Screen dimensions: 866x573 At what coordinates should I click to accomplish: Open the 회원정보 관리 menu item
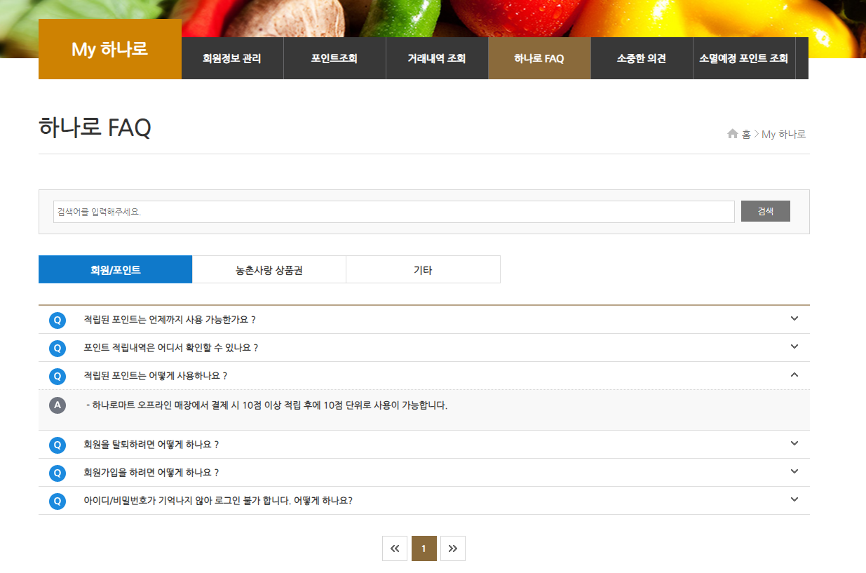pos(232,58)
